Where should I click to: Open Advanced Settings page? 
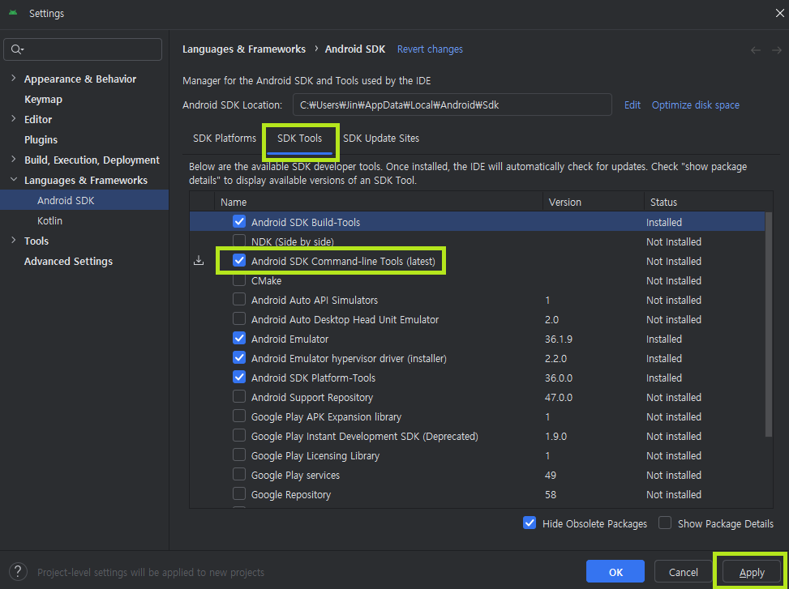(68, 262)
